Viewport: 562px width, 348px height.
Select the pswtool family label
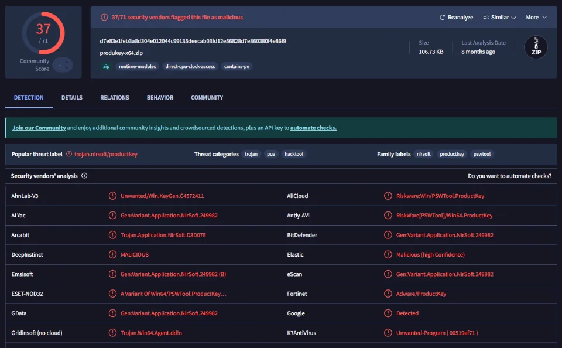[x=482, y=154]
